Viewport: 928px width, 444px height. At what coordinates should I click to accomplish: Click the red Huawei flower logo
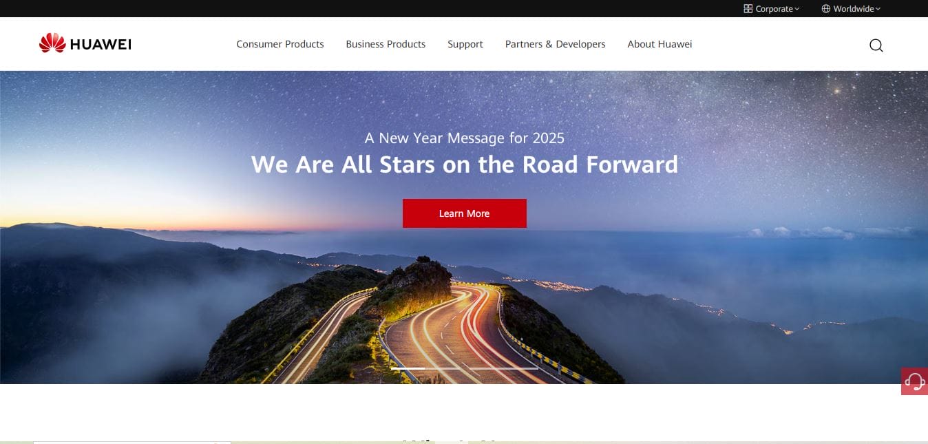pyautogui.click(x=52, y=43)
